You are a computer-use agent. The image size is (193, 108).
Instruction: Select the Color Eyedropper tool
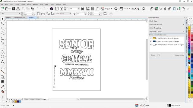[2, 87]
